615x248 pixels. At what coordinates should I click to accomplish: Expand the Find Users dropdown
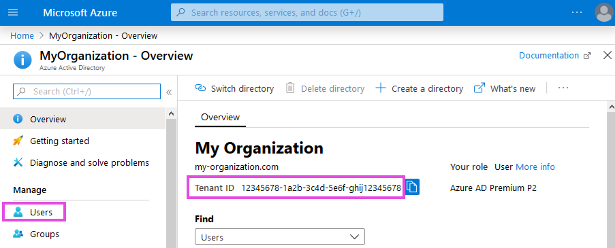coord(280,237)
